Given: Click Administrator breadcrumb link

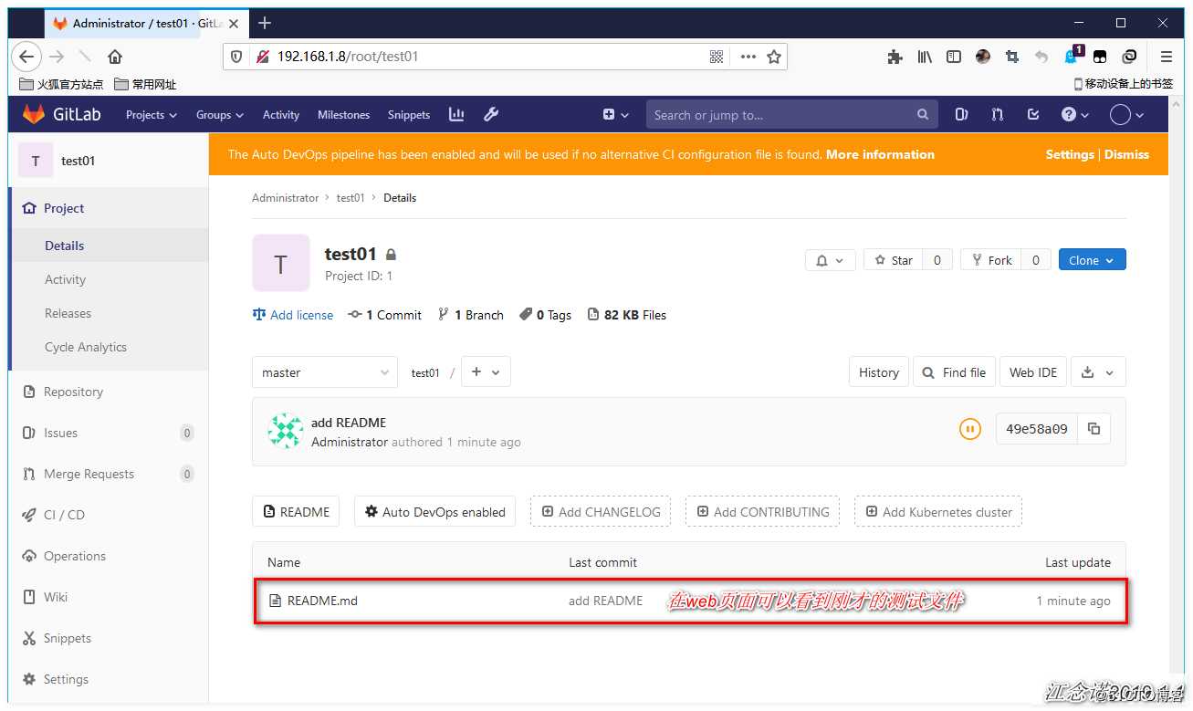Looking at the screenshot, I should tap(286, 198).
